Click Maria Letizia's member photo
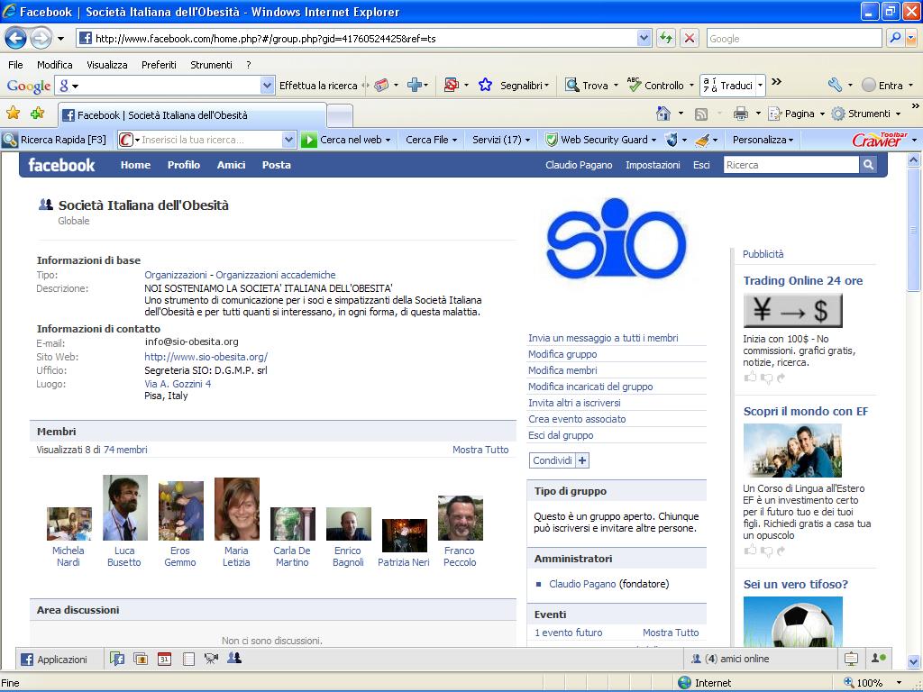Screen dimensions: 923x692 coord(237,509)
